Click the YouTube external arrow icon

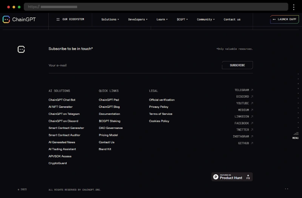click(x=252, y=103)
